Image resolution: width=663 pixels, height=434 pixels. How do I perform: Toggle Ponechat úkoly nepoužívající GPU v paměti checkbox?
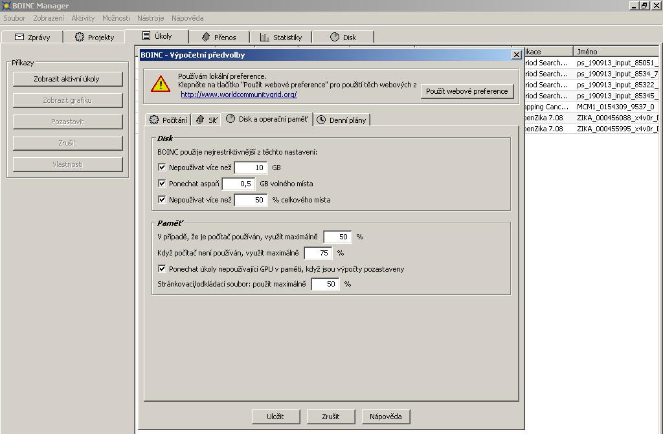click(x=162, y=268)
